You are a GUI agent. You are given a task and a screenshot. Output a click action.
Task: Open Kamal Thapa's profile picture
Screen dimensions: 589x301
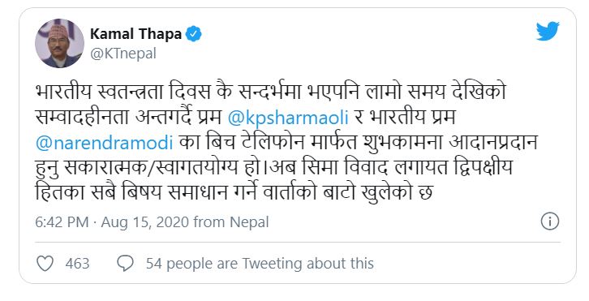tap(60, 43)
